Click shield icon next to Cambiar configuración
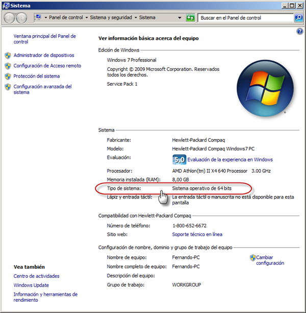Image resolution: width=306 pixels, height=313 pixels. (252, 258)
